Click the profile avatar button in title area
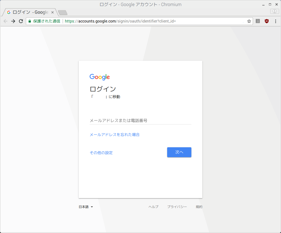 click(275, 11)
